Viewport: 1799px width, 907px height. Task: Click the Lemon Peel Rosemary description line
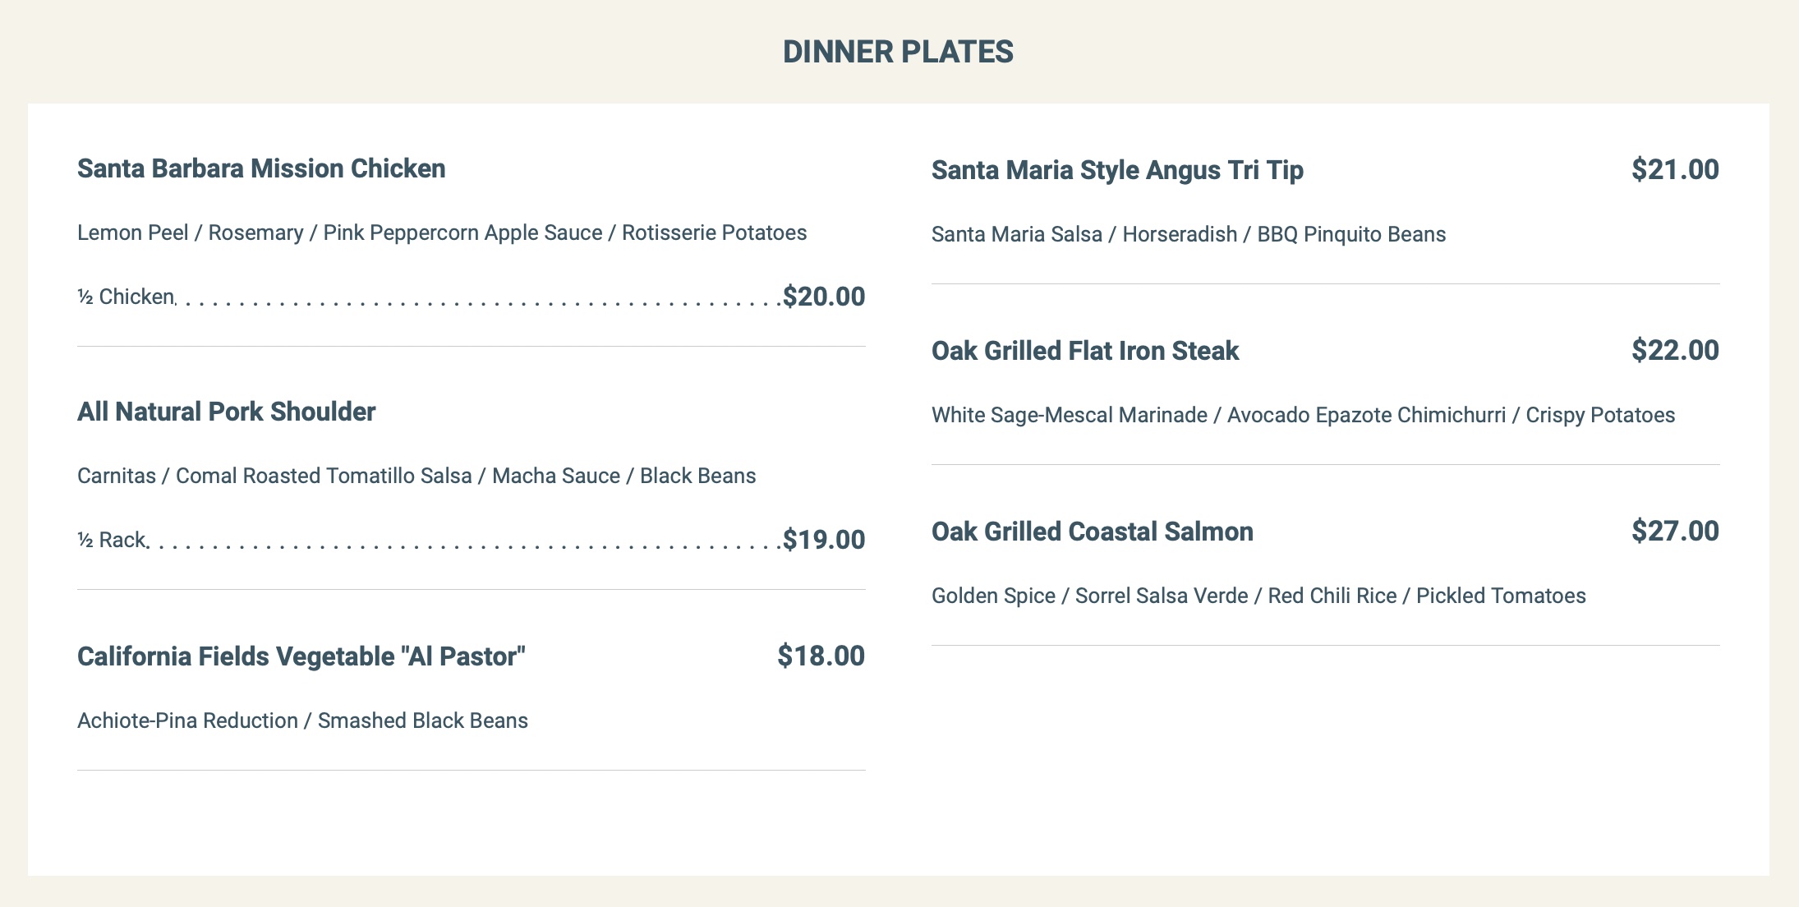442,233
